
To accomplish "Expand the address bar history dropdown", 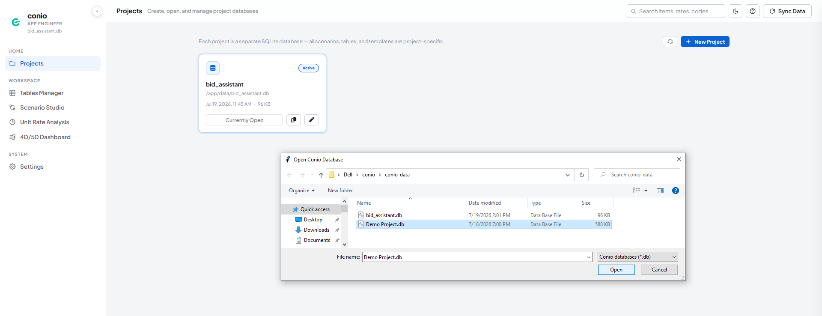I will pos(568,175).
